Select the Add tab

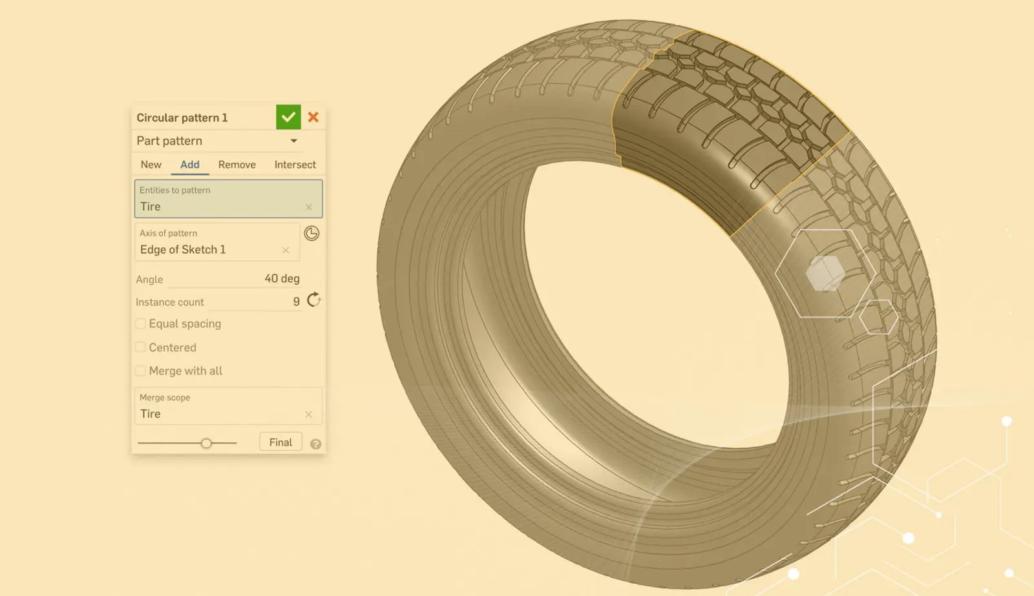tap(190, 165)
